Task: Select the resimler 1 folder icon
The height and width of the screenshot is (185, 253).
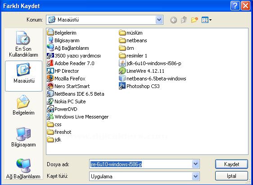Action: point(122,56)
